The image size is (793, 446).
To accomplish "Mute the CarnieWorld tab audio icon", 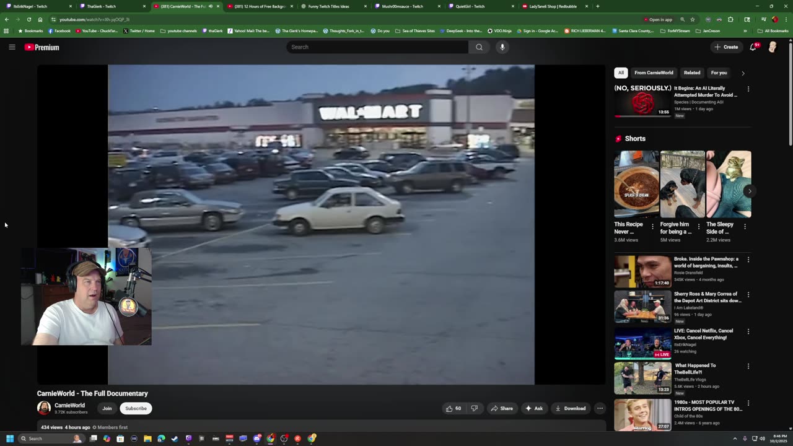I will [211, 6].
